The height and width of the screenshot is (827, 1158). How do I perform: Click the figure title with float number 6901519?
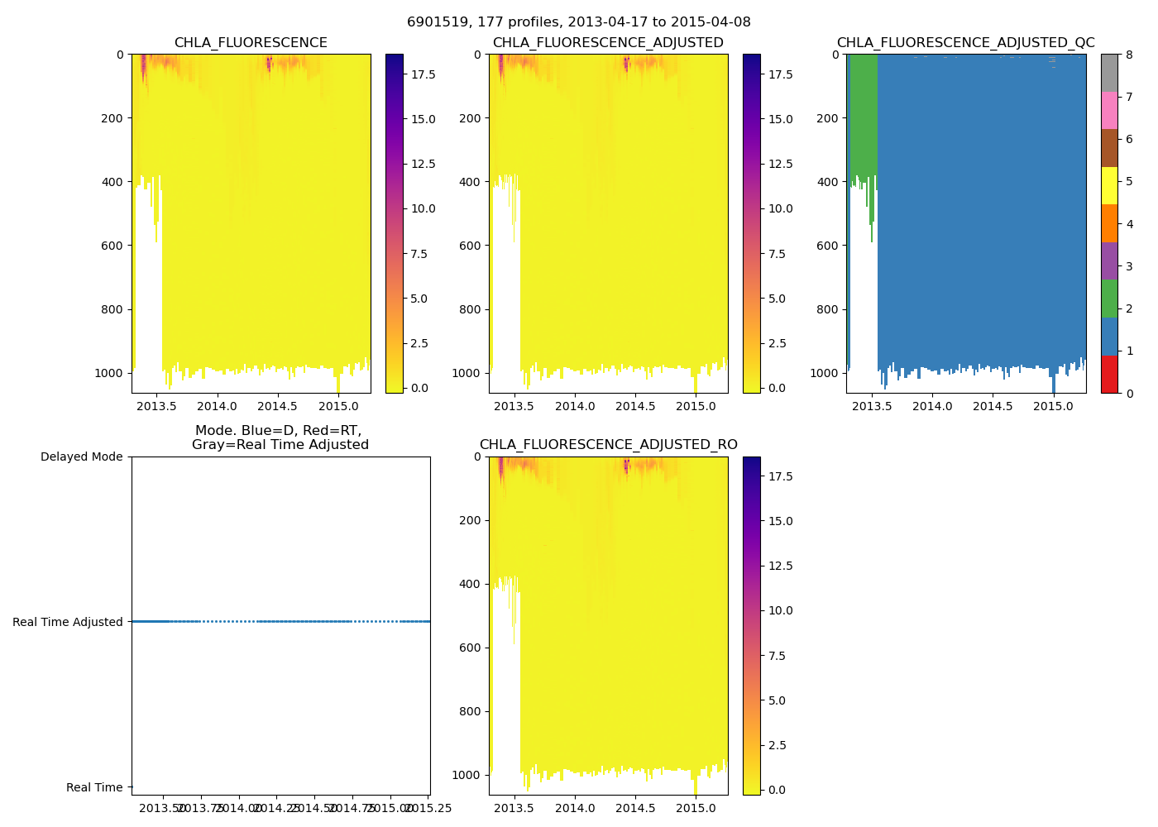click(578, 22)
